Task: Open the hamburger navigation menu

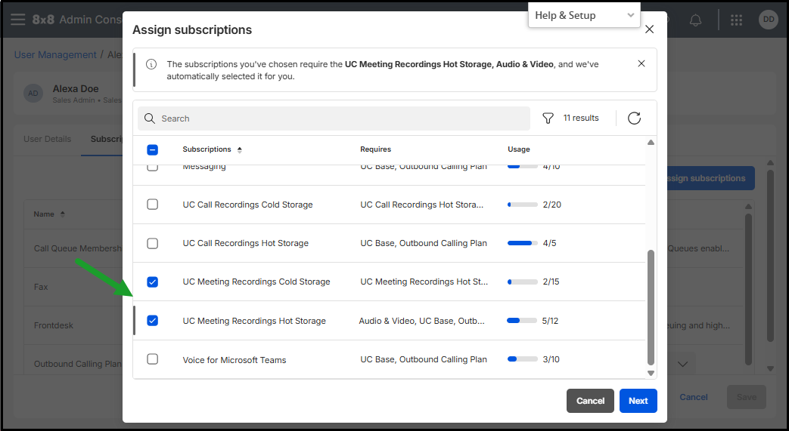Action: (17, 20)
